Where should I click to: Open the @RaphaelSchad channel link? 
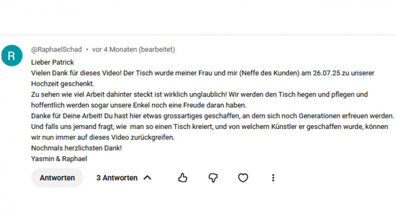pos(56,49)
